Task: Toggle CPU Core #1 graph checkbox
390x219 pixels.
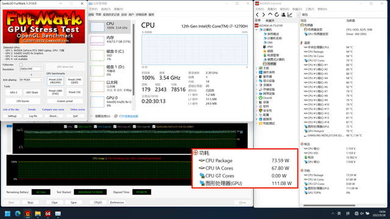Action: tap(76, 127)
